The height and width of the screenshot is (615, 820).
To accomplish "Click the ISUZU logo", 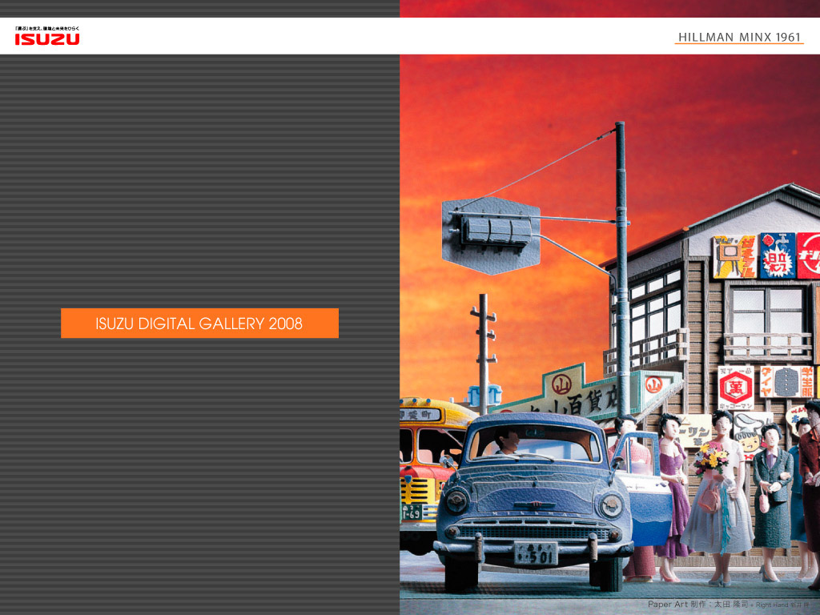I will [47, 36].
